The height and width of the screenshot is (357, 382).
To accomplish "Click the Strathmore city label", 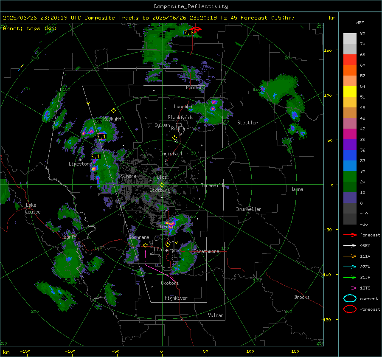I will pyautogui.click(x=206, y=251).
